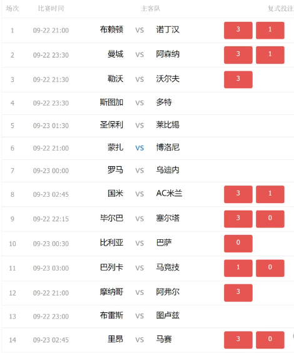The width and height of the screenshot is (294, 353).
Task: Toggle the 1 pick for 巴列卡 vs 马竞技
Action: pyautogui.click(x=238, y=268)
